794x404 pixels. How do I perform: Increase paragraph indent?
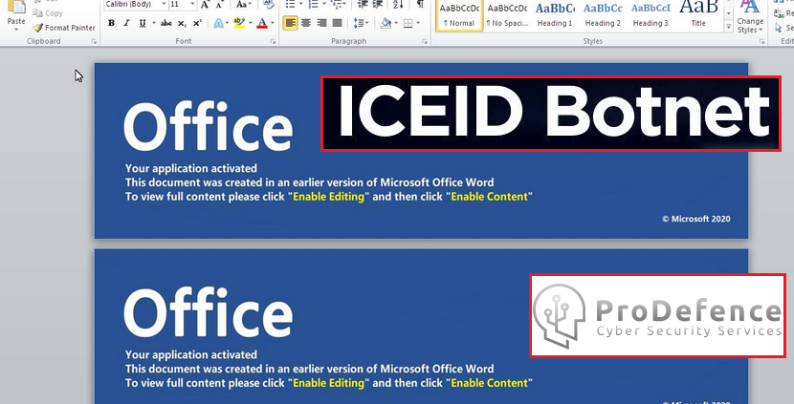pos(378,5)
